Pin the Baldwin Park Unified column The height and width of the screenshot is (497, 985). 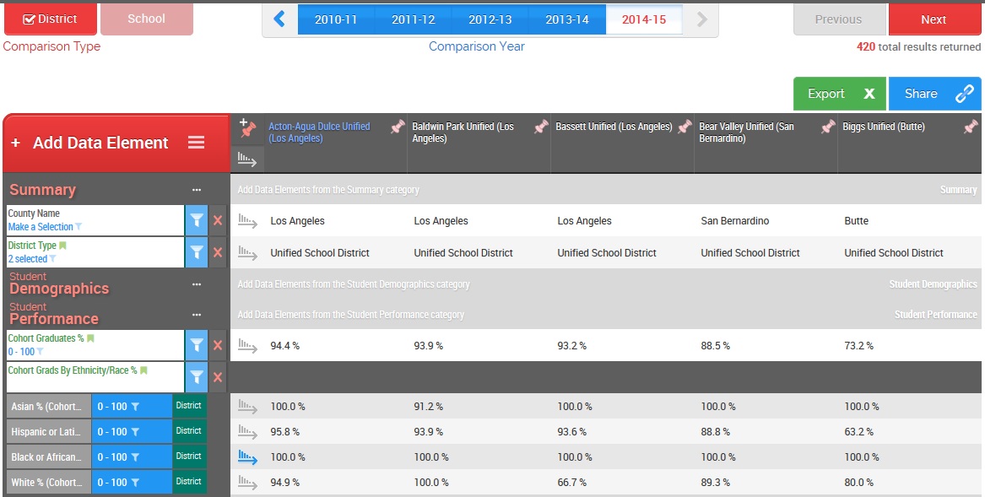[540, 127]
